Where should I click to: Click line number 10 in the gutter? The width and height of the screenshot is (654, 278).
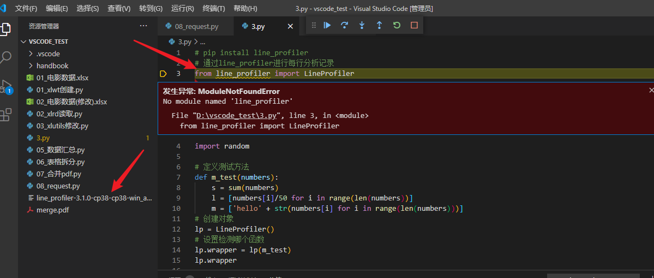pos(176,208)
